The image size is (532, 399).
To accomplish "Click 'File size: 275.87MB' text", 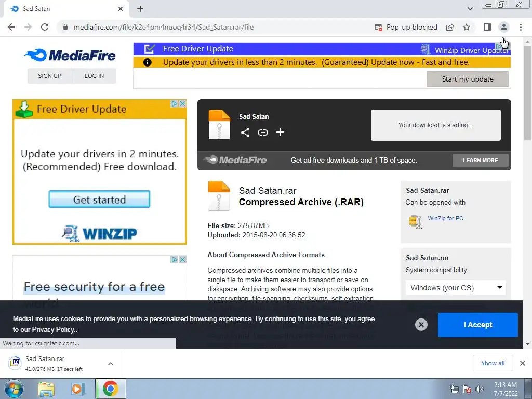I will click(238, 225).
